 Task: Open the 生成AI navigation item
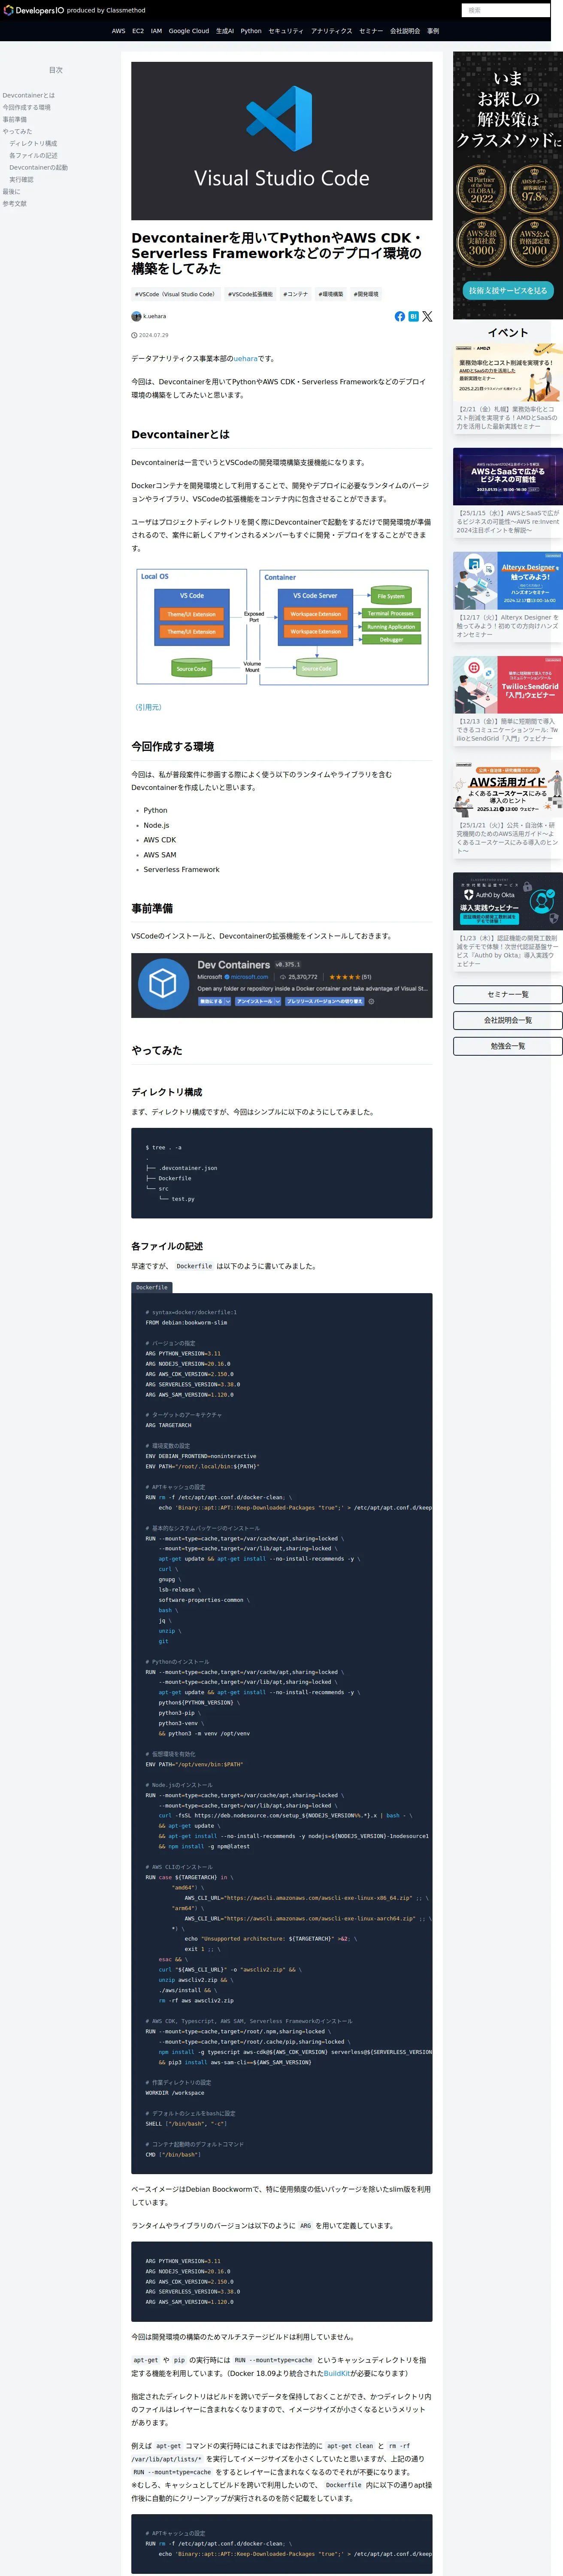click(x=225, y=31)
